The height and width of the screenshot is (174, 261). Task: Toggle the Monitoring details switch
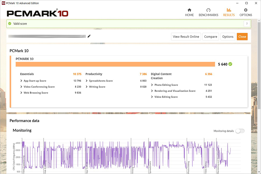[240, 131]
